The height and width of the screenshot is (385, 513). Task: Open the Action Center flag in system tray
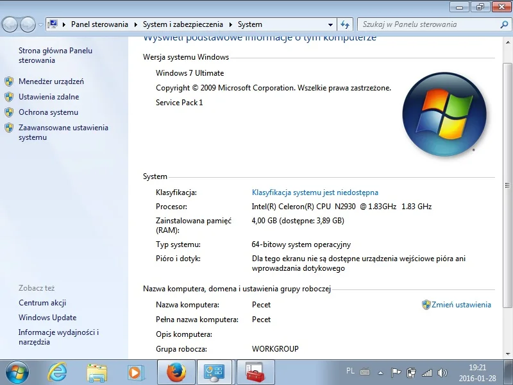pos(396,372)
